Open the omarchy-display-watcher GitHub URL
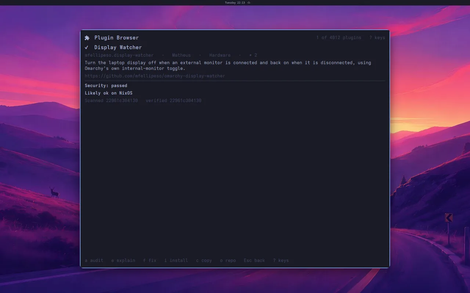The width and height of the screenshot is (470, 293). [155, 76]
